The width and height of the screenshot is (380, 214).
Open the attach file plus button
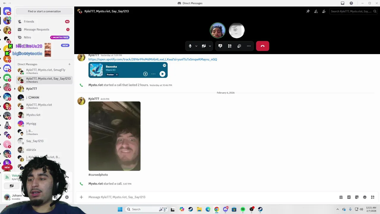point(81,197)
